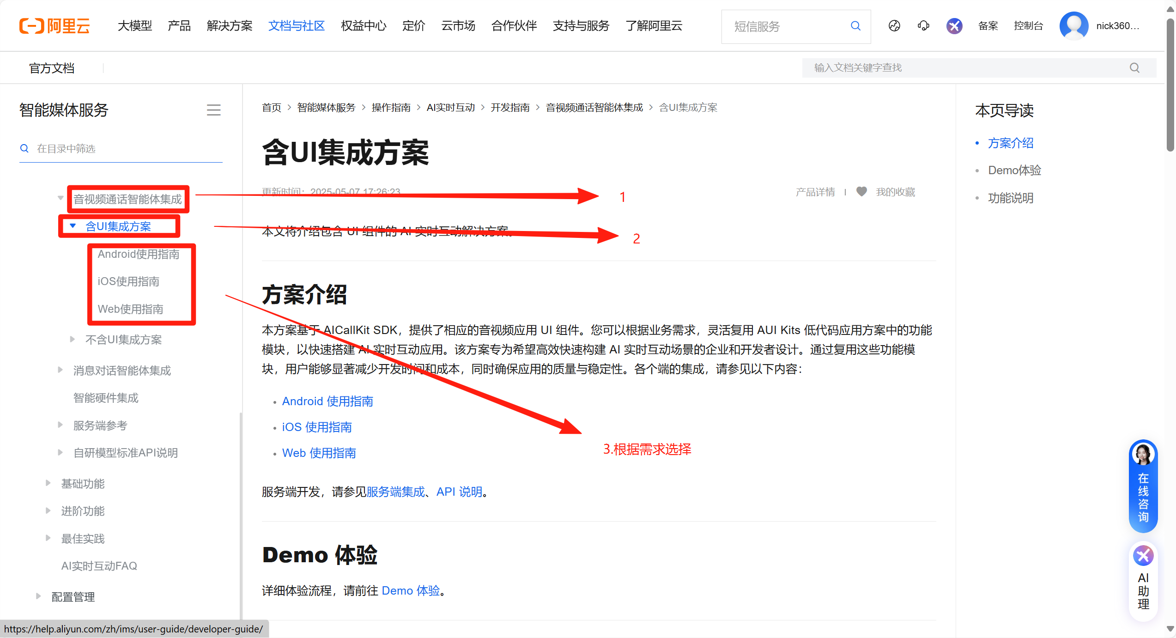1176x638 pixels.
Task: Focus the 输入文档关键字查找 search field
Action: [979, 68]
